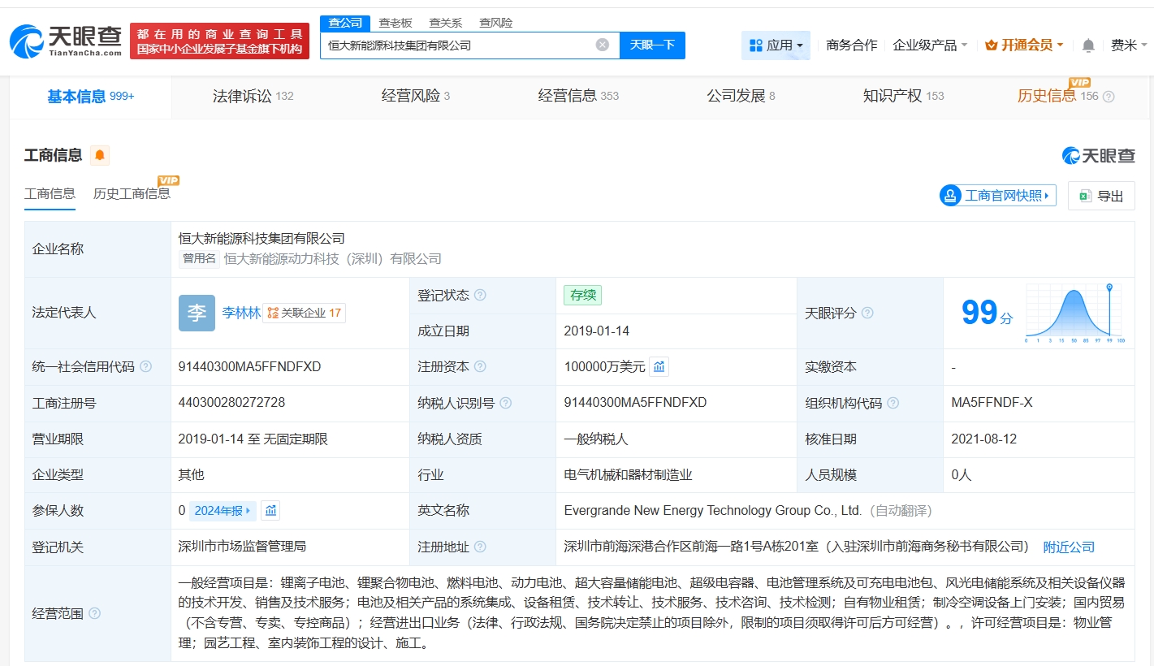Expand the 企业级产品 dropdown
Viewport: 1154px width, 666px height.
coord(930,45)
